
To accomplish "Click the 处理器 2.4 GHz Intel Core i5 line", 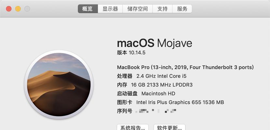I will pos(152,76).
